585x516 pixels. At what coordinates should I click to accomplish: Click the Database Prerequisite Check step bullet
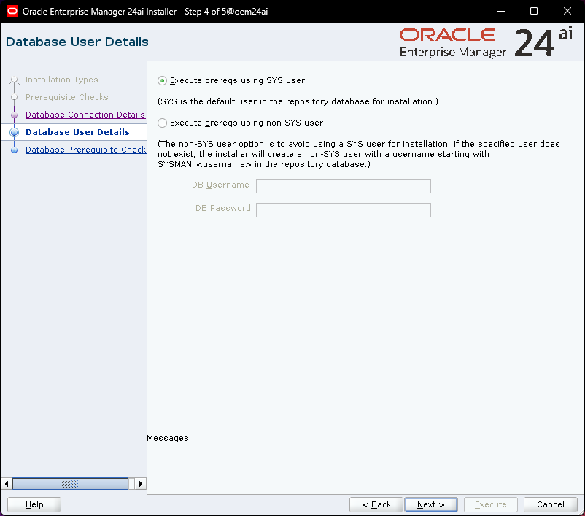(14, 150)
